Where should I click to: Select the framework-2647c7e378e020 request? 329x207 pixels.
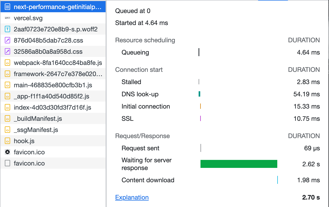pyautogui.click(x=58, y=74)
